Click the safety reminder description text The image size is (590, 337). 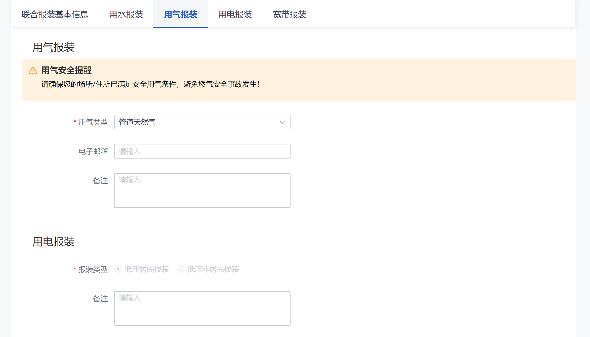(151, 84)
